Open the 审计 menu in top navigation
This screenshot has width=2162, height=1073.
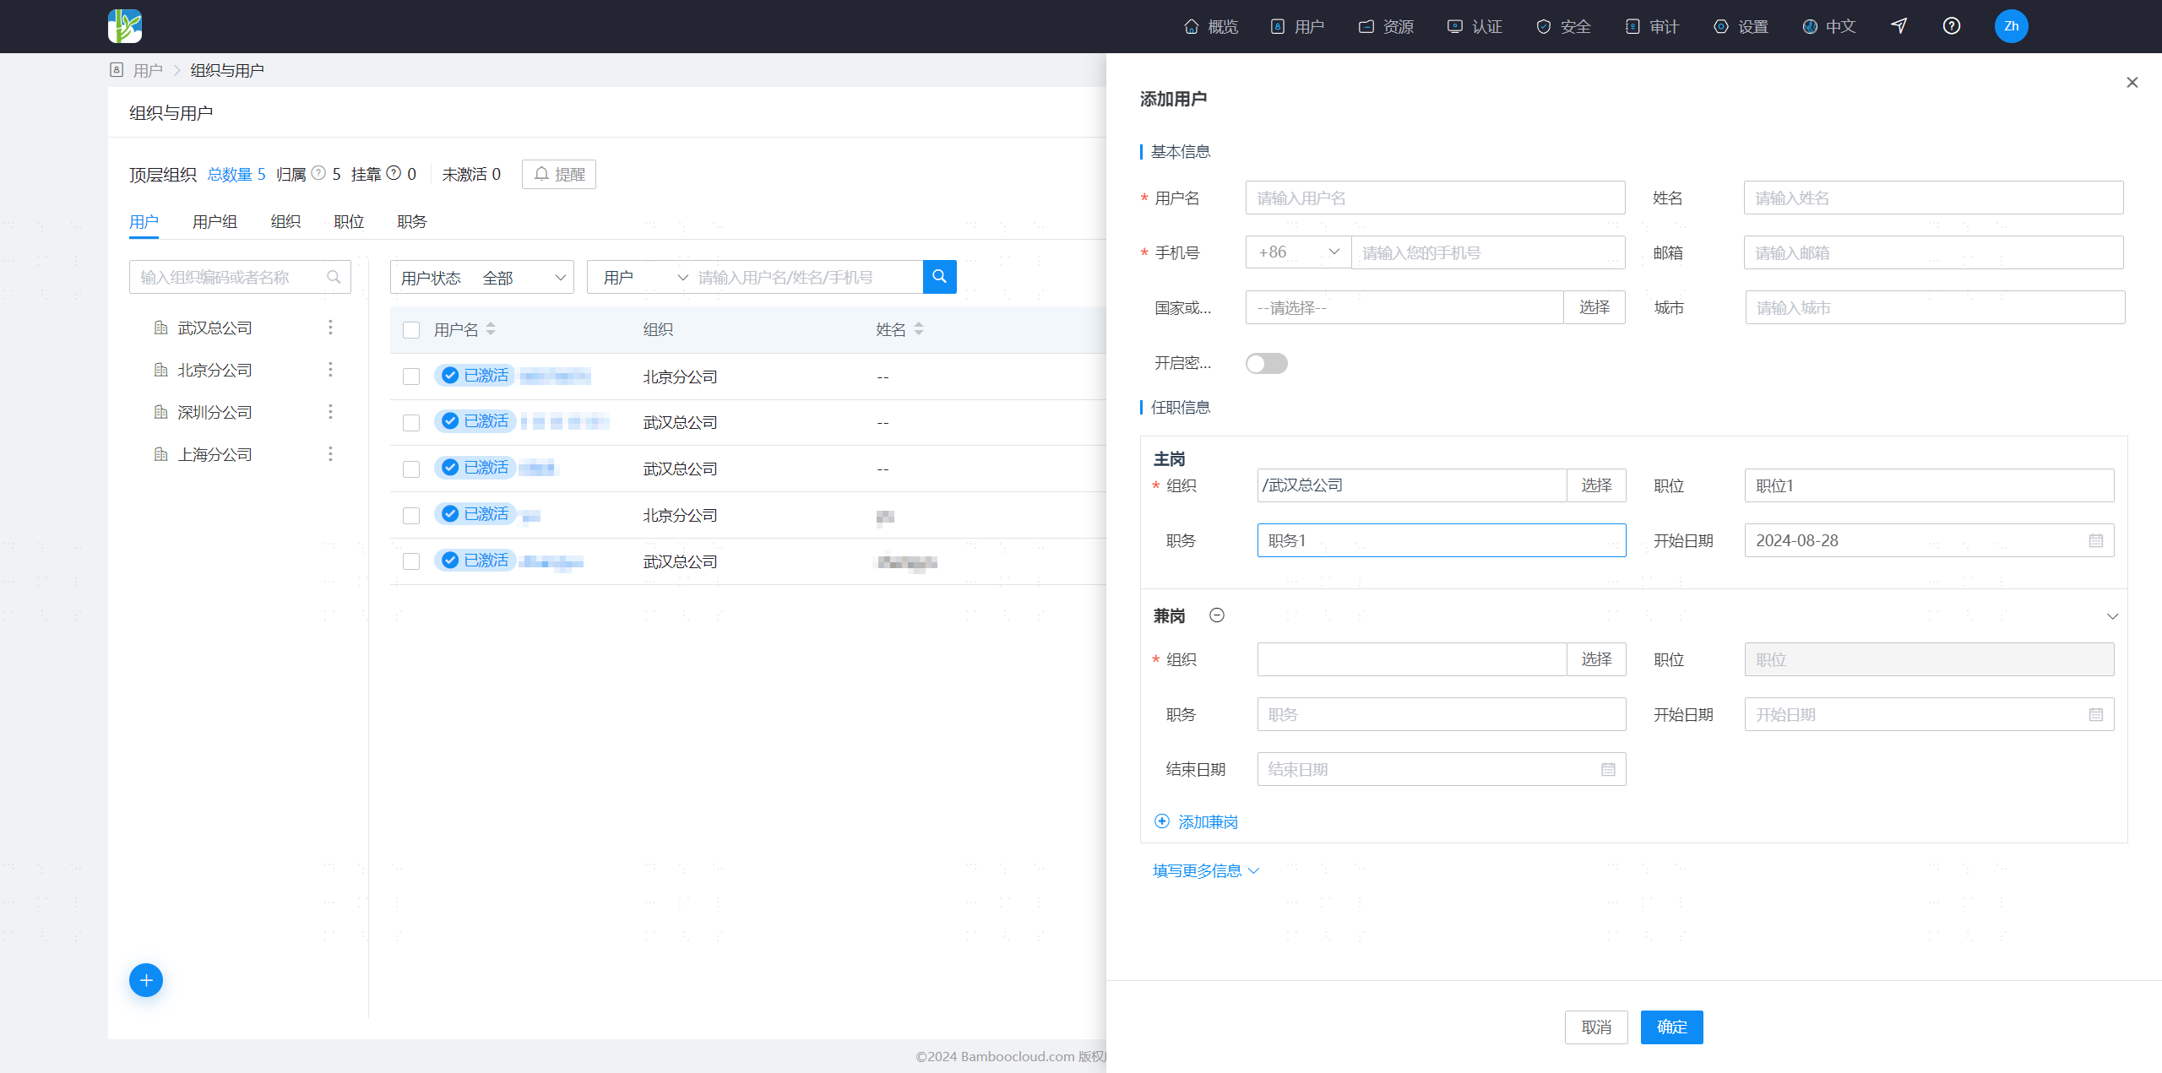pos(1652,26)
